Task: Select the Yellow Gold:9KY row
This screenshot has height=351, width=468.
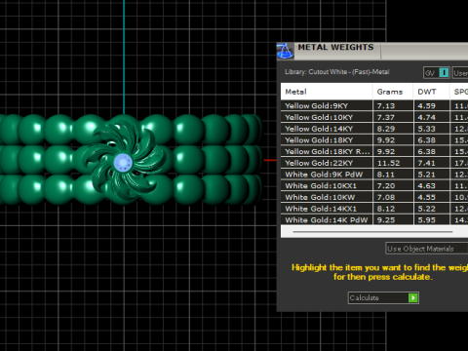Action: 374,105
